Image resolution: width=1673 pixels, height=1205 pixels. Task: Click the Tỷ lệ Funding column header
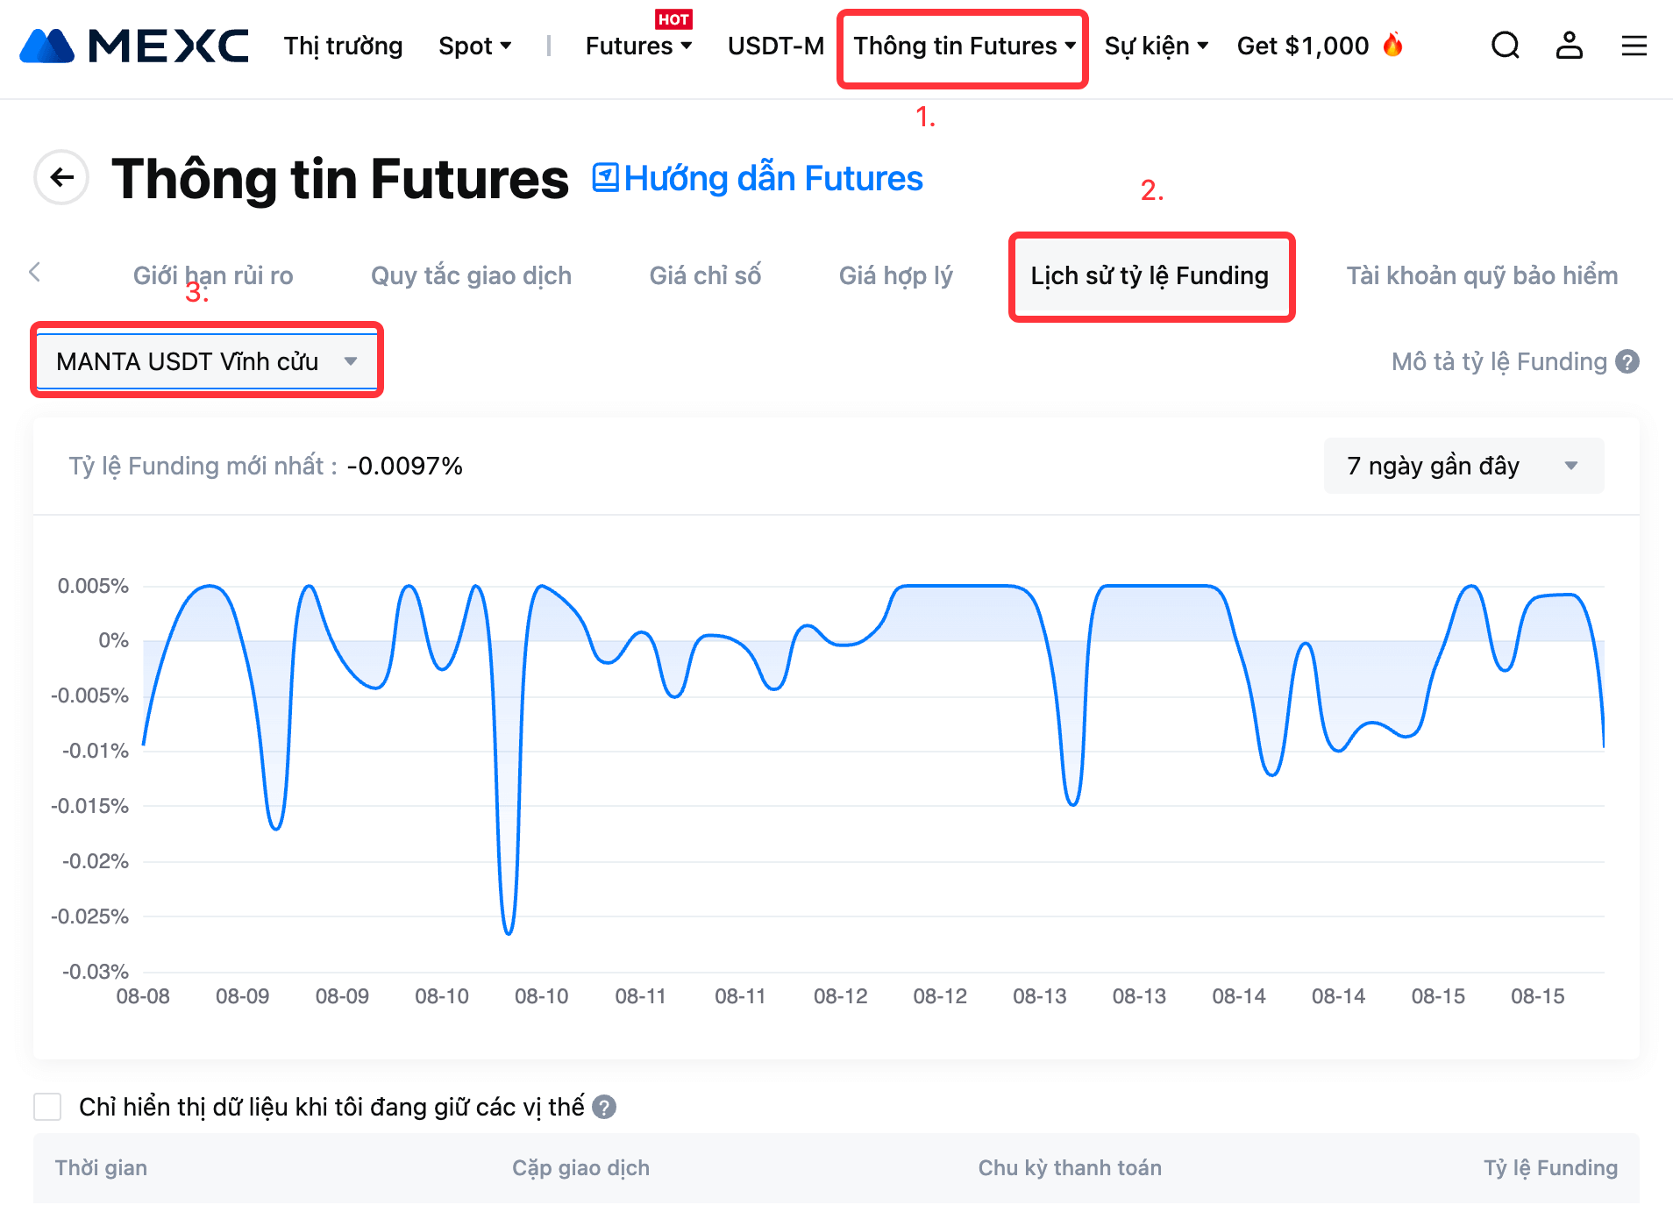[x=1550, y=1168]
